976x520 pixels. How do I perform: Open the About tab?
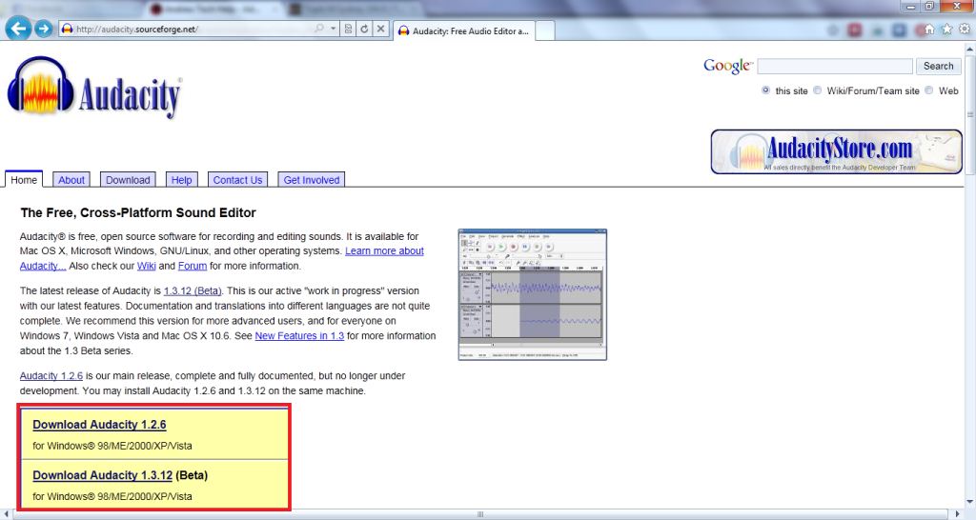[x=71, y=180]
